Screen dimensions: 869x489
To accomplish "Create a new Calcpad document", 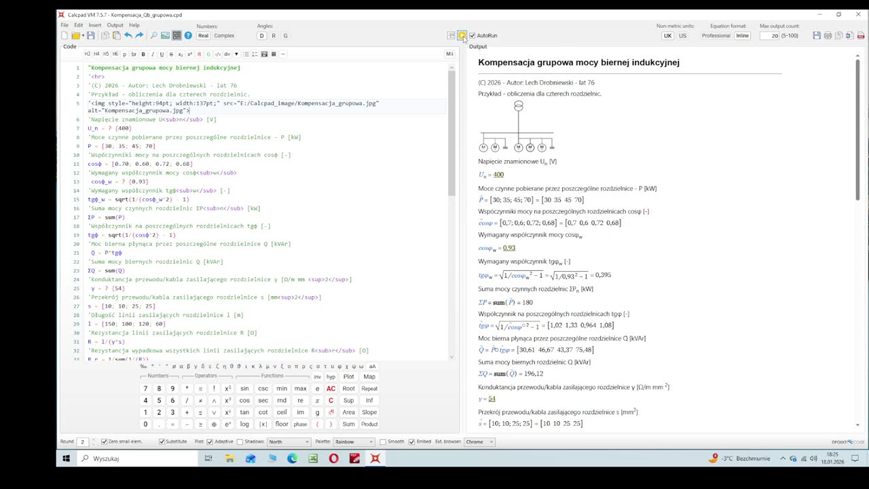I will tap(65, 35).
